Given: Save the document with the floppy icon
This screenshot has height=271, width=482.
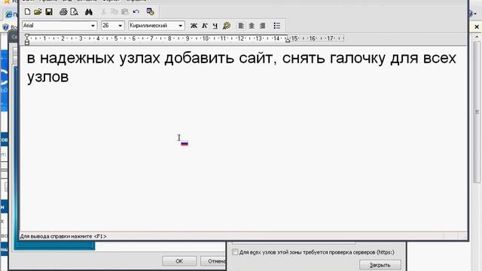Looking at the screenshot, I should click(49, 12).
